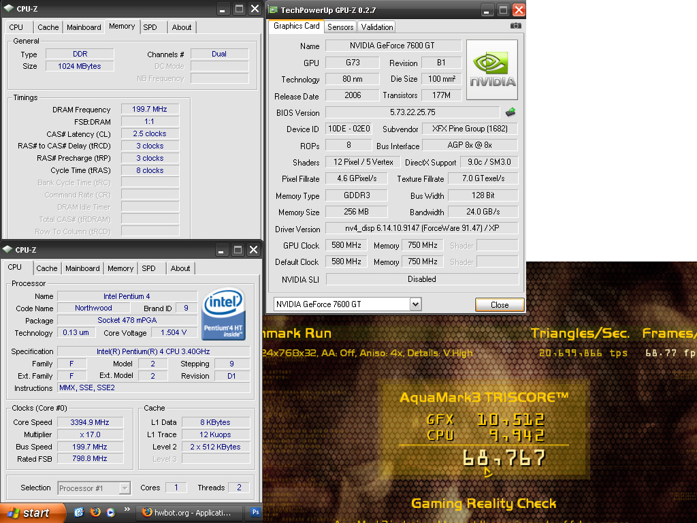Launch Internet Explorer from quick launch
The height and width of the screenshot is (523, 697).
pyautogui.click(x=79, y=512)
